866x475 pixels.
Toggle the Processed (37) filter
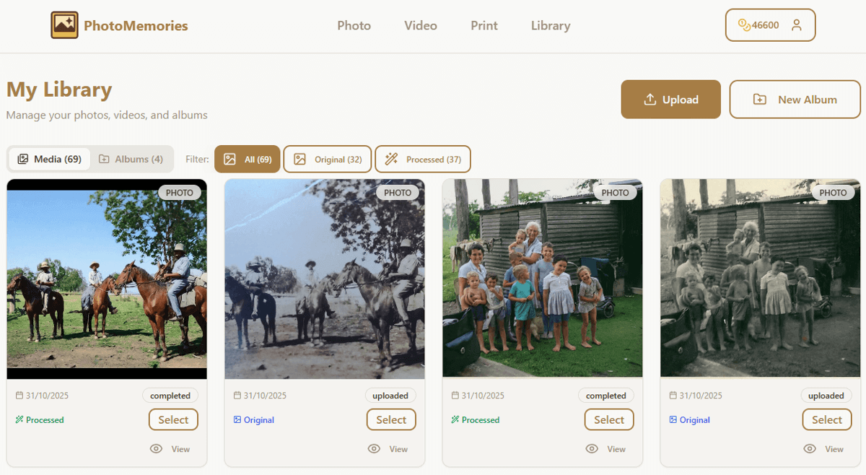point(422,159)
